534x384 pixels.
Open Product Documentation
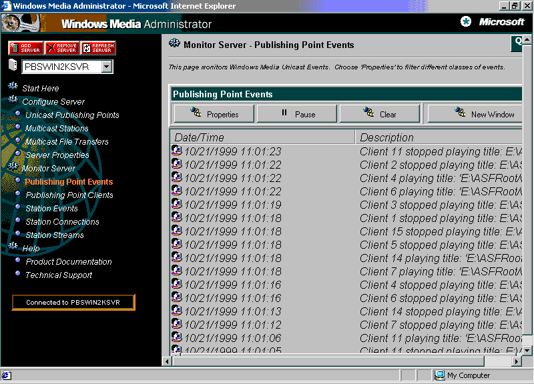click(x=69, y=261)
